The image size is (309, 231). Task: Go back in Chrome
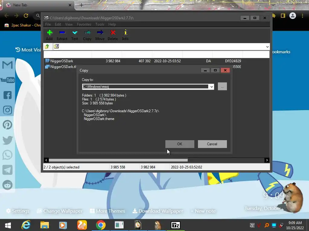pyautogui.click(x=7, y=16)
